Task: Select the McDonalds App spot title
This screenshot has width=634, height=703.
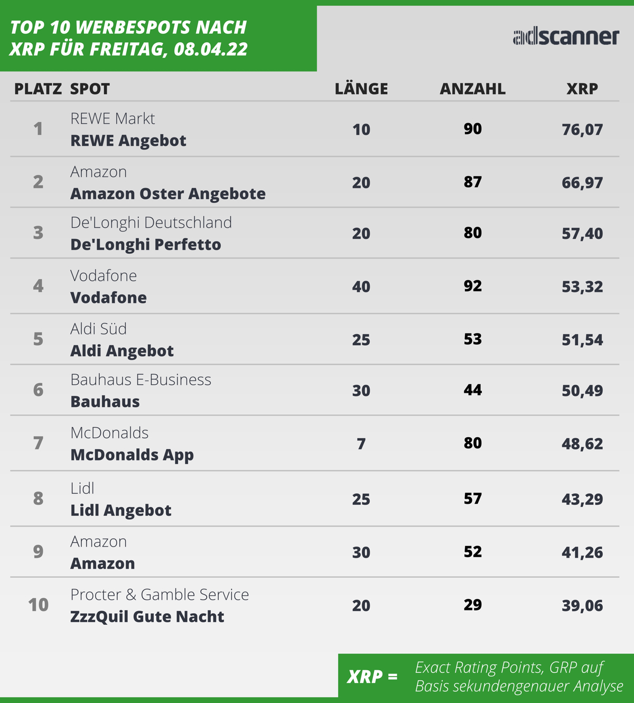Action: click(x=132, y=455)
